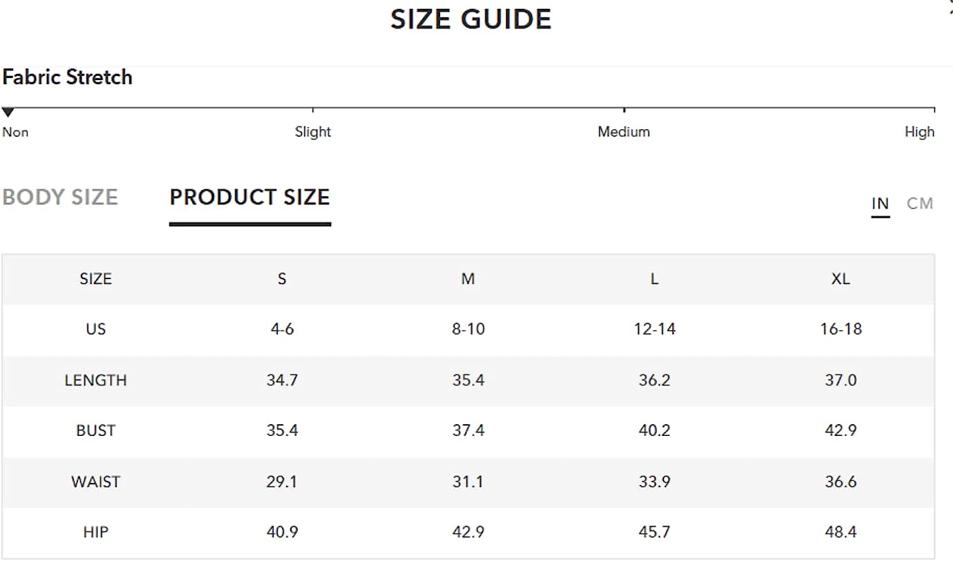Click the BUST value 40.2
This screenshot has width=953, height=561.
click(654, 430)
